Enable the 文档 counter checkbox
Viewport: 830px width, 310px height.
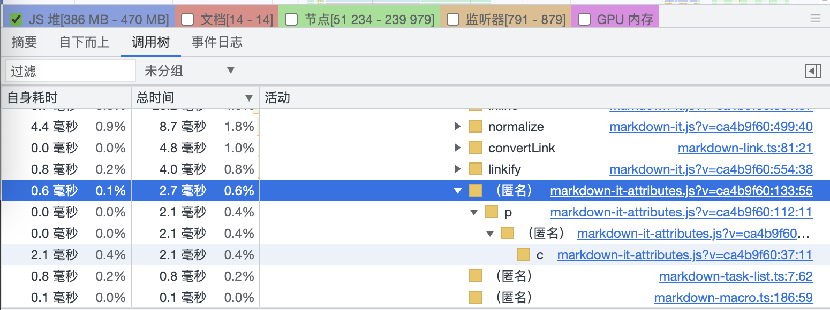pos(187,20)
